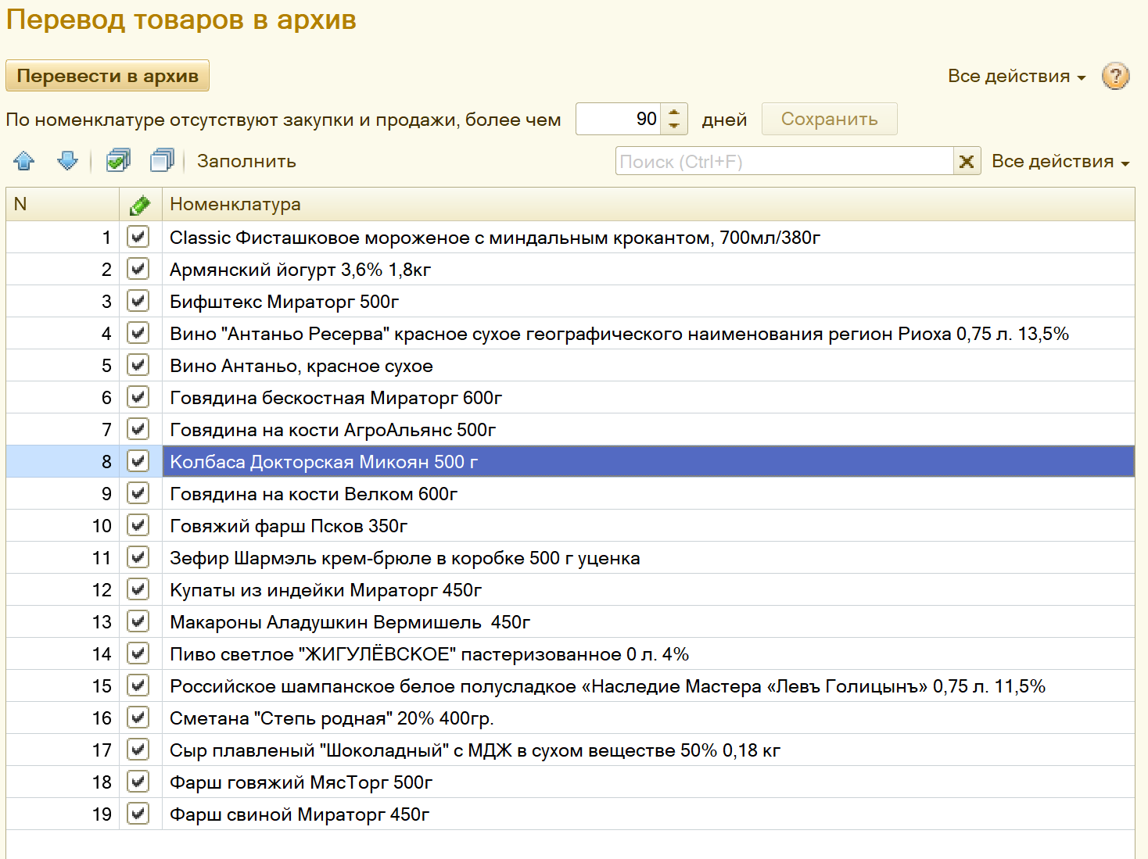Viewport: 1148px width, 859px height.
Task: Click the move row up arrow icon
Action: pyautogui.click(x=24, y=161)
